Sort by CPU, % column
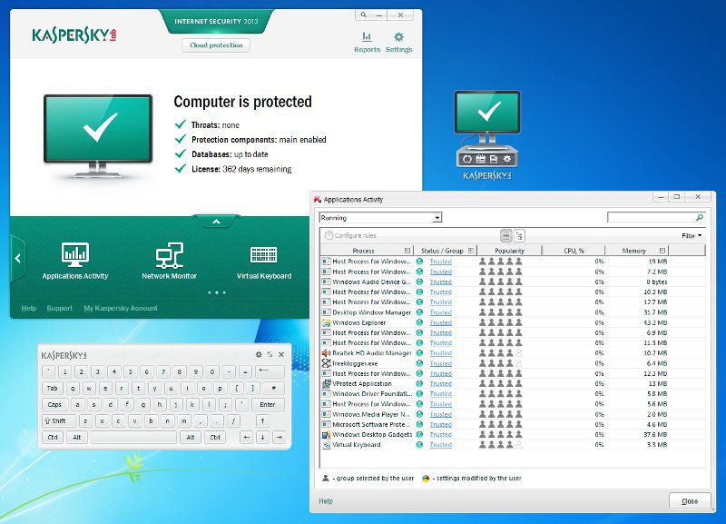 (x=574, y=251)
